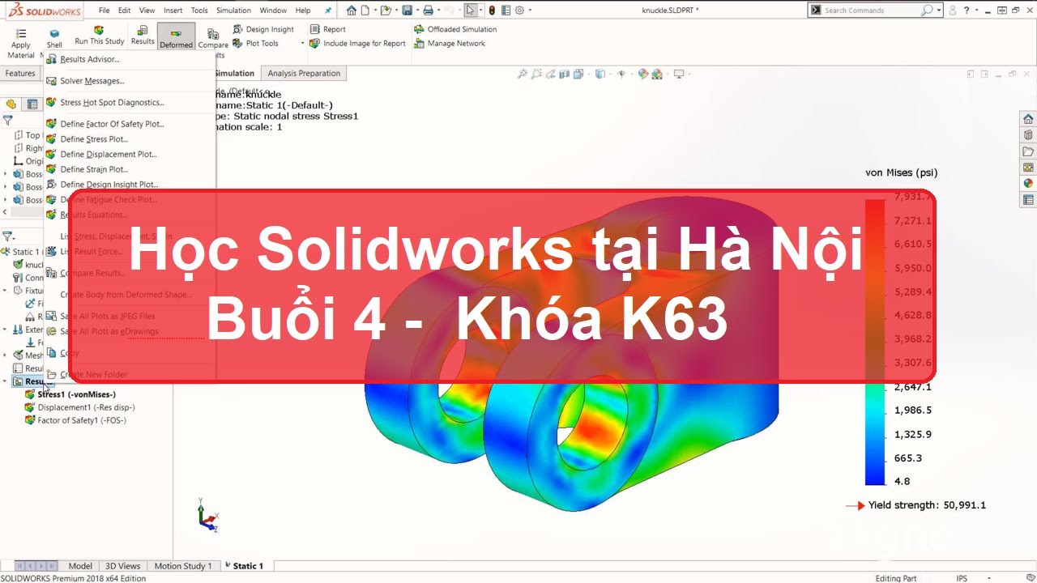Open Manage Network
The width and height of the screenshot is (1037, 583).
pyautogui.click(x=450, y=44)
